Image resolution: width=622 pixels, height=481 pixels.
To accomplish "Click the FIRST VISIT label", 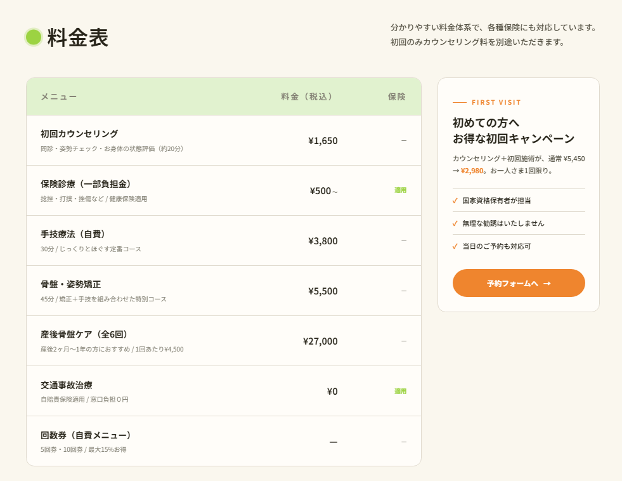I will pos(496,102).
